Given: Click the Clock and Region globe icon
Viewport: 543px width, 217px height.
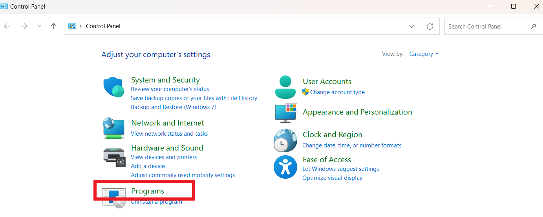Looking at the screenshot, I should pyautogui.click(x=285, y=140).
